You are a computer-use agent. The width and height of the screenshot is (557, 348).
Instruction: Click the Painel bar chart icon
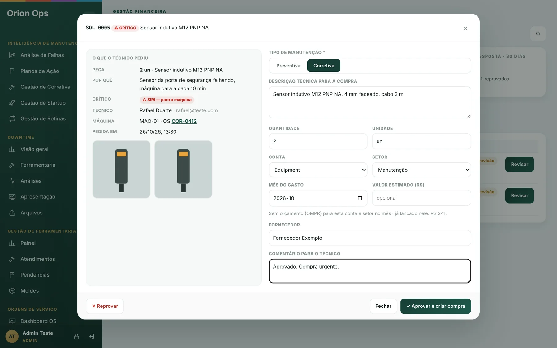point(12,243)
